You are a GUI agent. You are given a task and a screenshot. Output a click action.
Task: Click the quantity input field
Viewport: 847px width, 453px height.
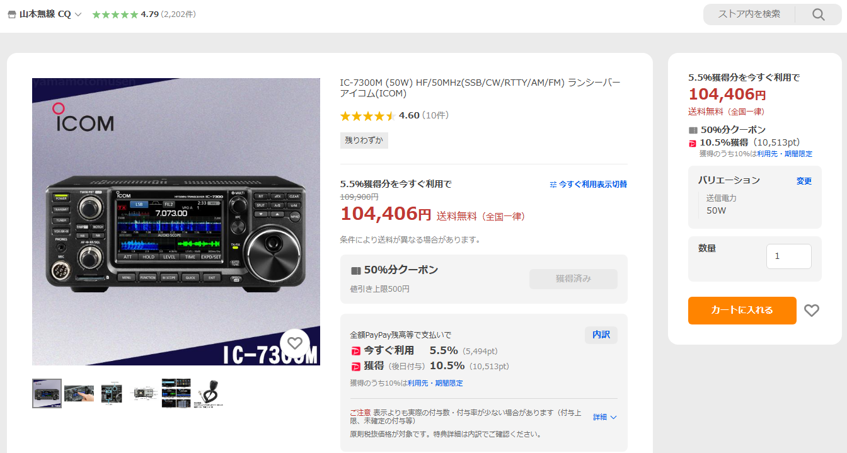(788, 256)
